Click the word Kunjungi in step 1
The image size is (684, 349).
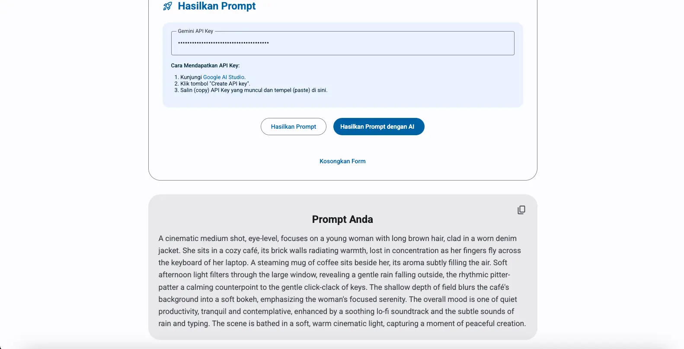tap(191, 77)
